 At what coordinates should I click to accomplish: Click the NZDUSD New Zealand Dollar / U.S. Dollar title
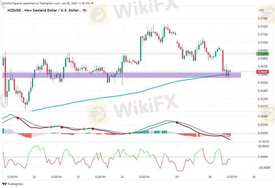[47, 10]
